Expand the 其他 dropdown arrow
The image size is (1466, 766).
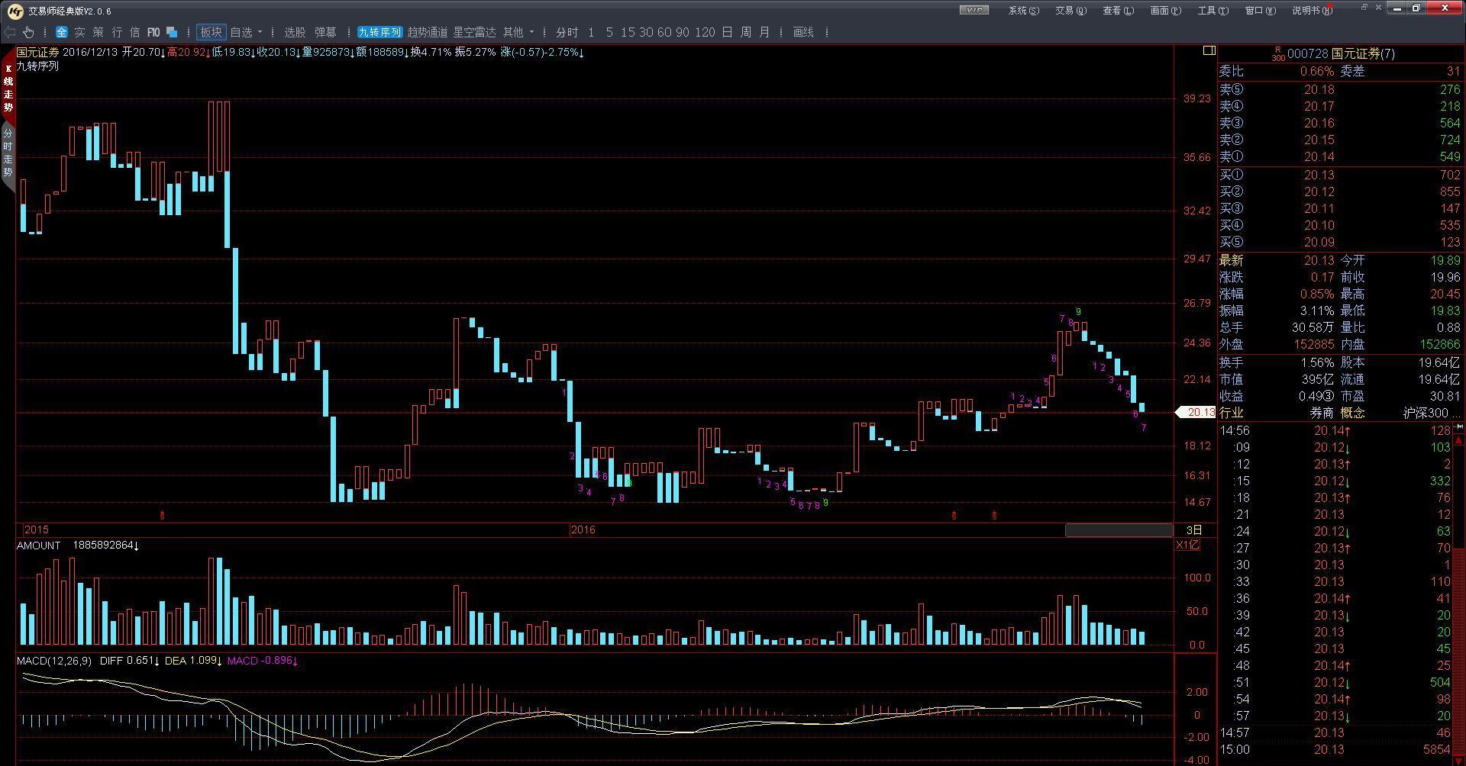click(x=531, y=32)
